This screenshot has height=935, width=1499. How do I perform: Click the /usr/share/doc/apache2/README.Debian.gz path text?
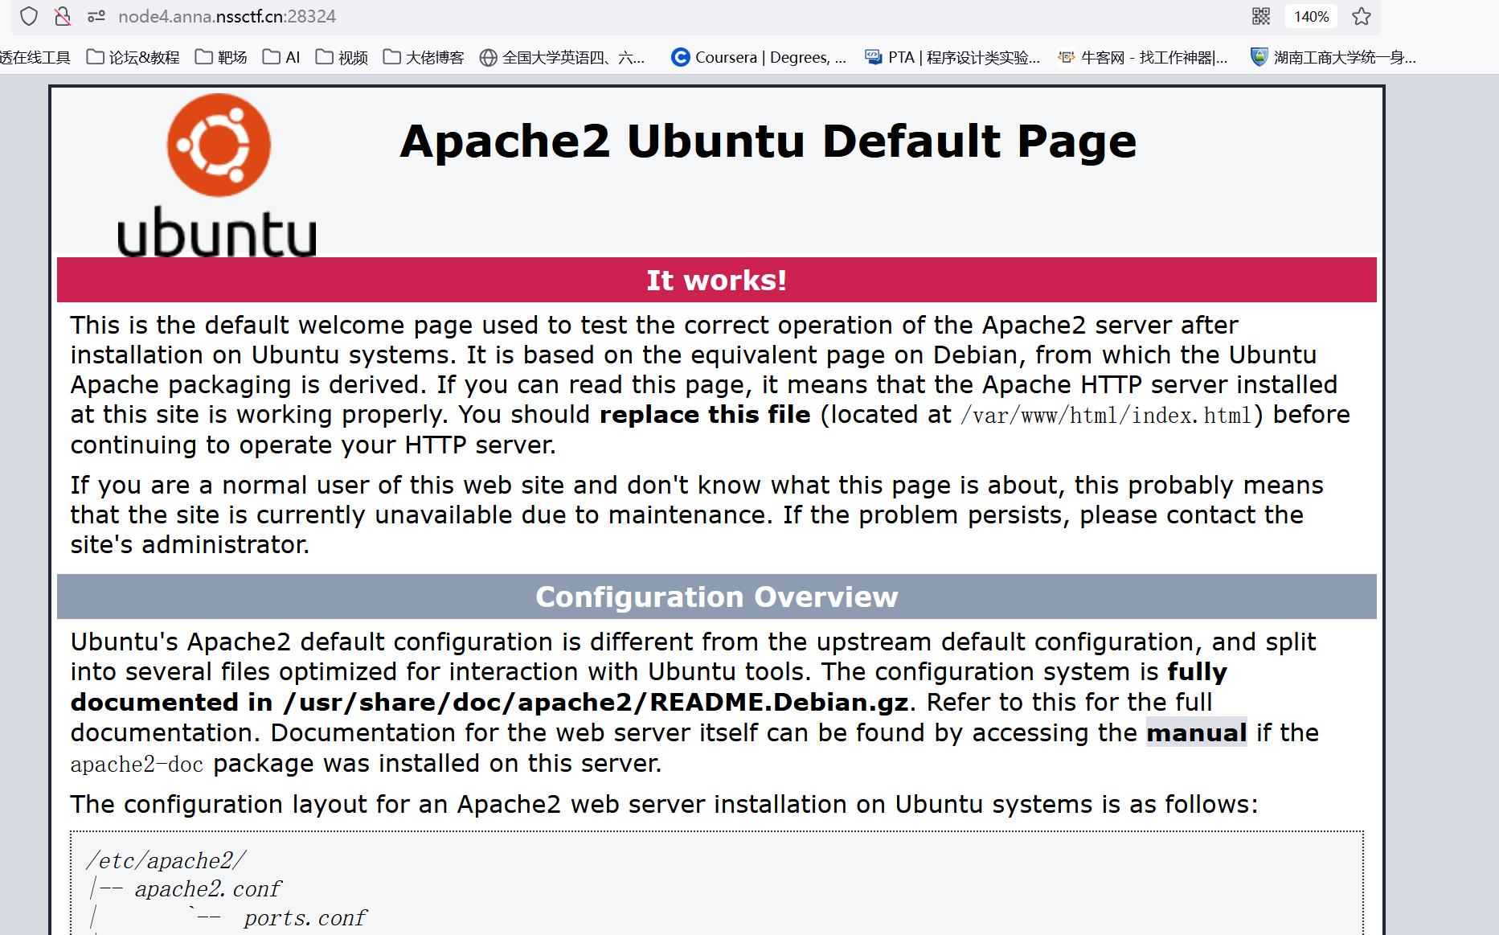(x=596, y=703)
